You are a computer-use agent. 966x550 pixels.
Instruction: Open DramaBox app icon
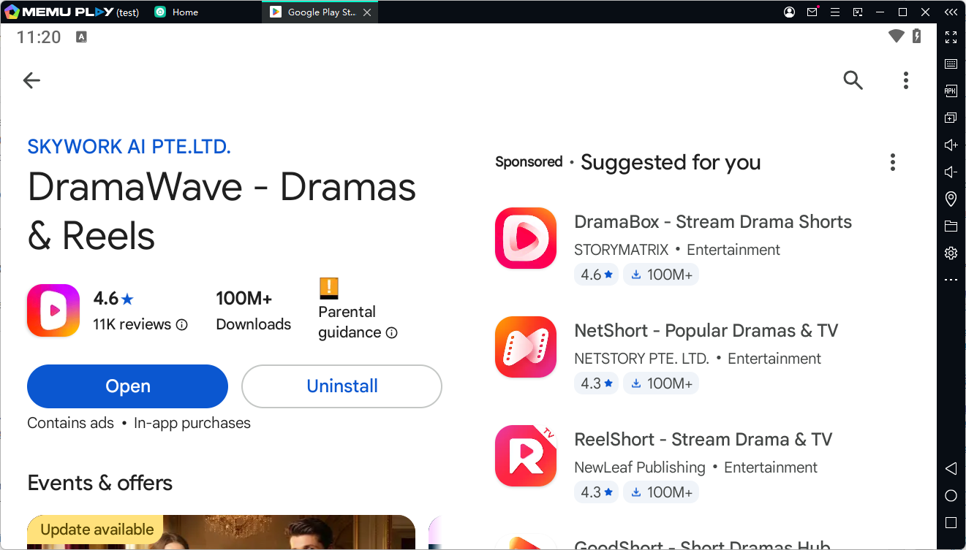pos(526,238)
